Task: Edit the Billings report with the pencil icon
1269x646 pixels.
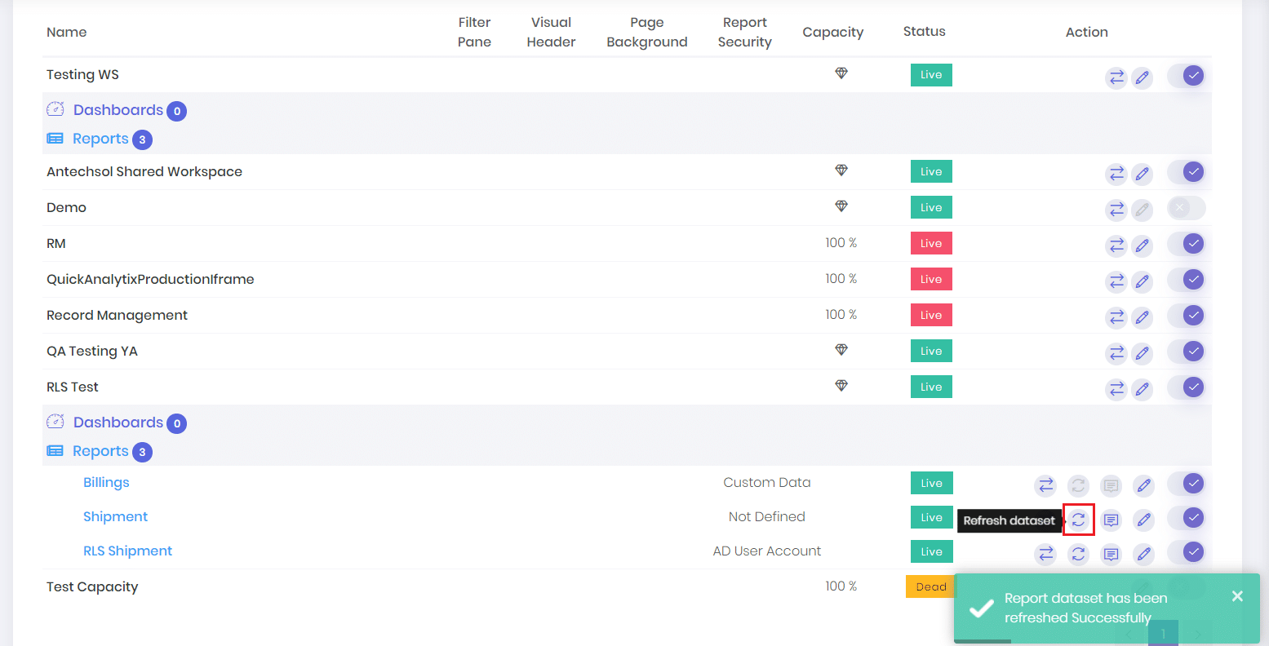Action: coord(1143,484)
